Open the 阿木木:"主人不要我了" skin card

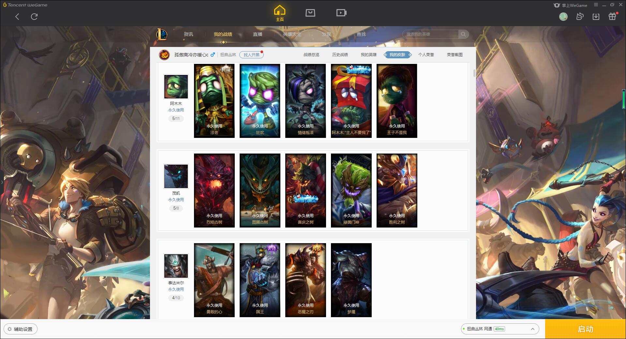(x=351, y=101)
